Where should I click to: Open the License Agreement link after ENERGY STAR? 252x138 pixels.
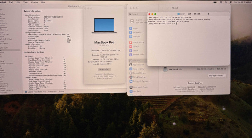point(207,89)
